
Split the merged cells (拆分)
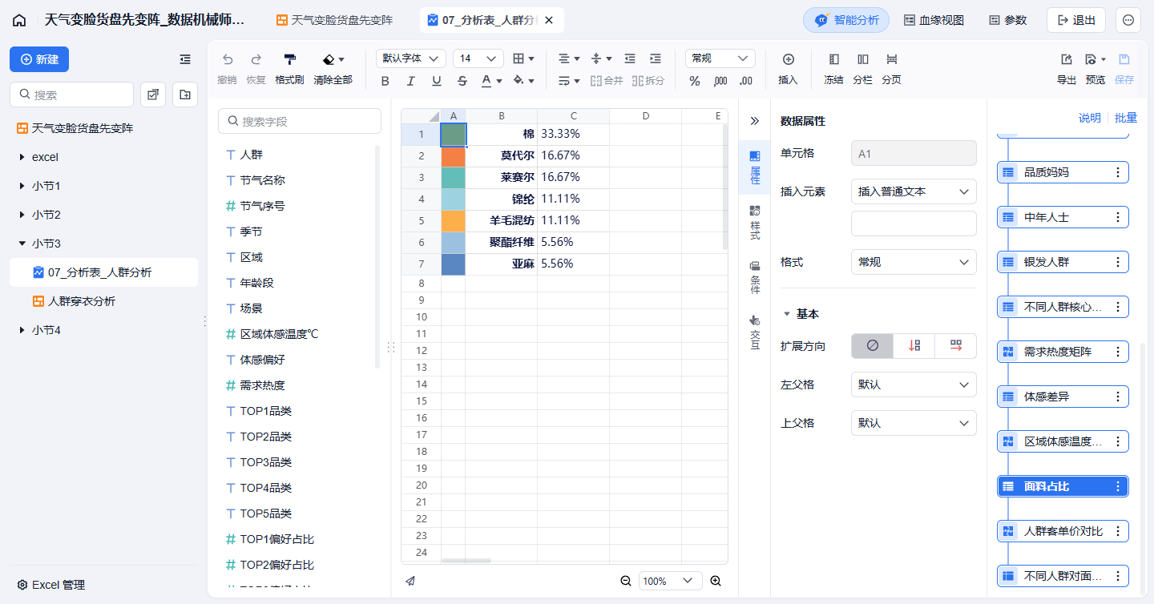coord(648,80)
